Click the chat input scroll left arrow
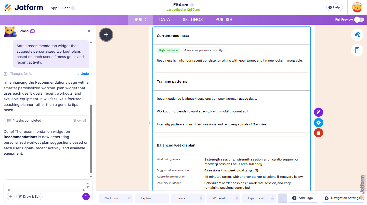Viewport: 367px width, 205px height. [9, 190]
